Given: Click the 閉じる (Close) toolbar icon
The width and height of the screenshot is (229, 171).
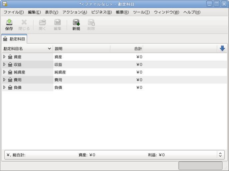Looking at the screenshot, I should [x=24, y=22].
